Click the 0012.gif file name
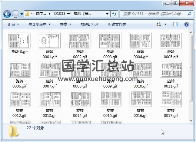 pyautogui.click(x=19, y=116)
